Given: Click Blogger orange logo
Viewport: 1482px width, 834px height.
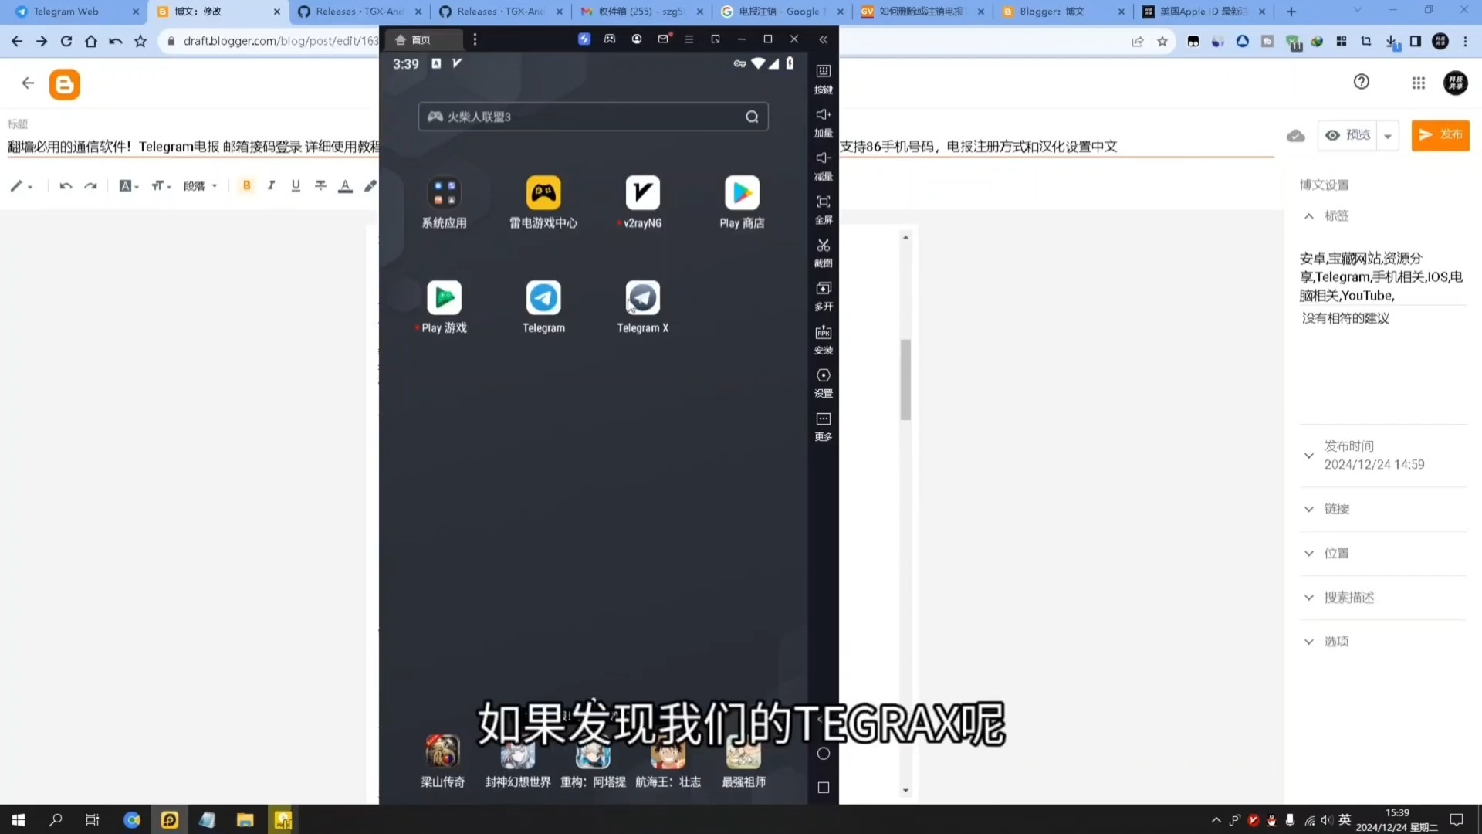Looking at the screenshot, I should [65, 84].
